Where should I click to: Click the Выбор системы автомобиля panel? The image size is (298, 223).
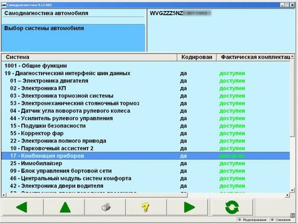point(73,38)
